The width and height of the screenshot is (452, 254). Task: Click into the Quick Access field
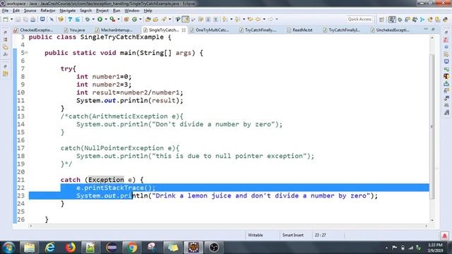pyautogui.click(x=359, y=19)
